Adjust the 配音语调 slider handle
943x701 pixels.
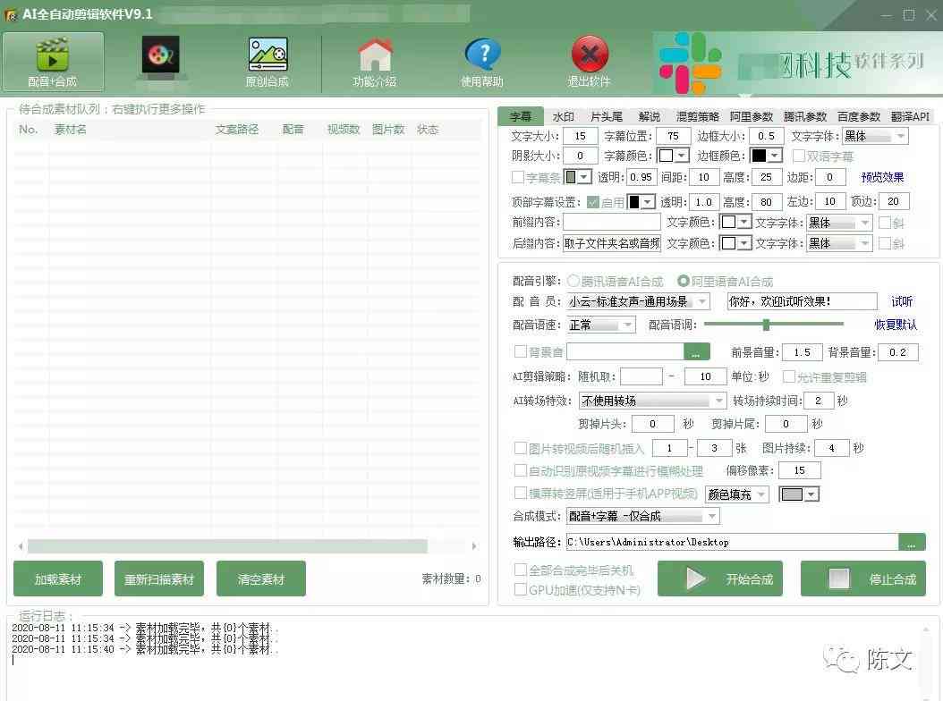click(766, 325)
